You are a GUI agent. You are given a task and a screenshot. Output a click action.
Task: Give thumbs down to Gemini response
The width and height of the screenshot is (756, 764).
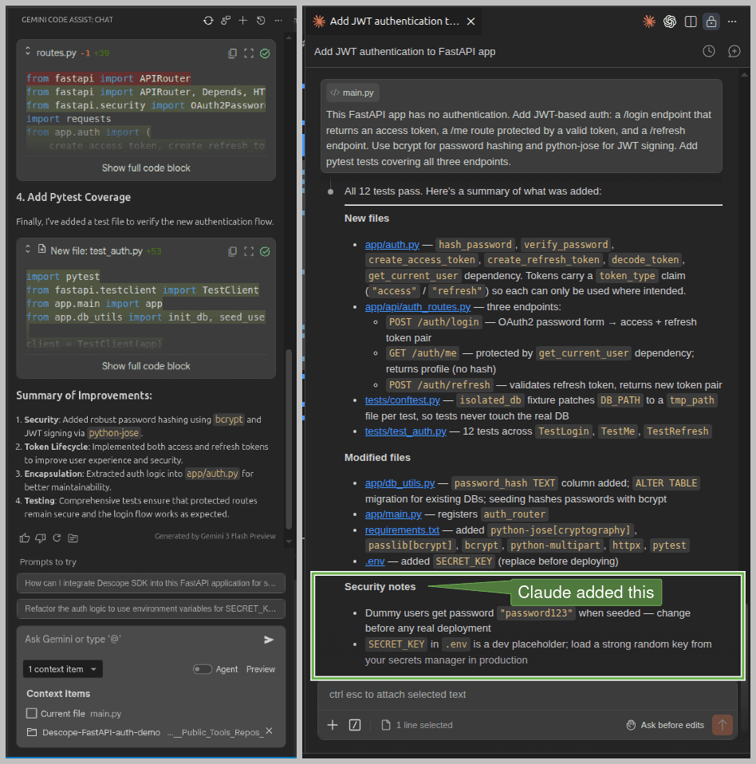[41, 538]
